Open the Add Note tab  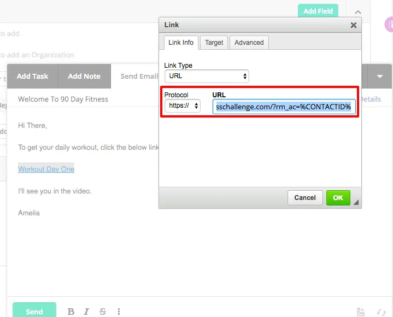point(84,77)
